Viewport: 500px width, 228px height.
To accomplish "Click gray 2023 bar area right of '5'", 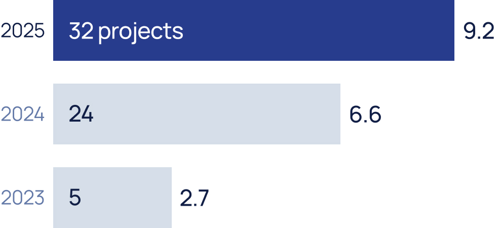I will coord(126,198).
